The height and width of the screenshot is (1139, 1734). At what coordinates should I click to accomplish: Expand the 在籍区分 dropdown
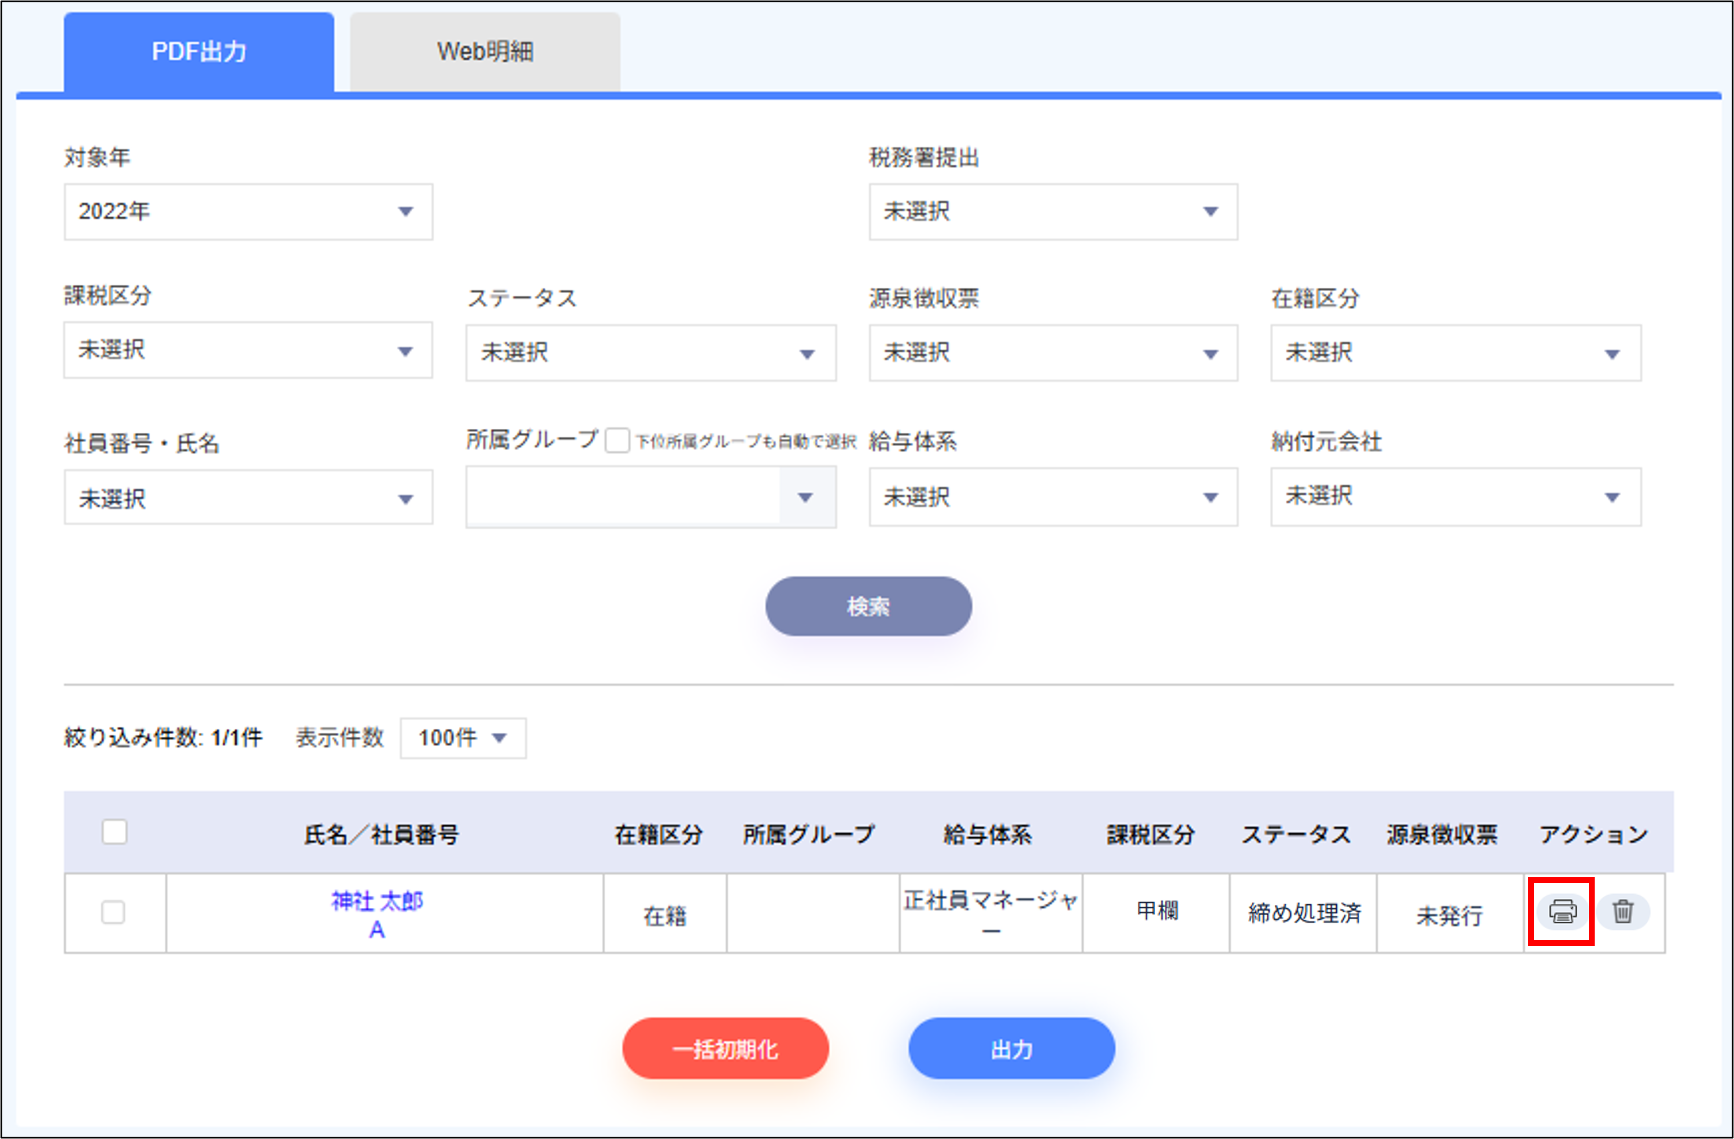click(1455, 353)
